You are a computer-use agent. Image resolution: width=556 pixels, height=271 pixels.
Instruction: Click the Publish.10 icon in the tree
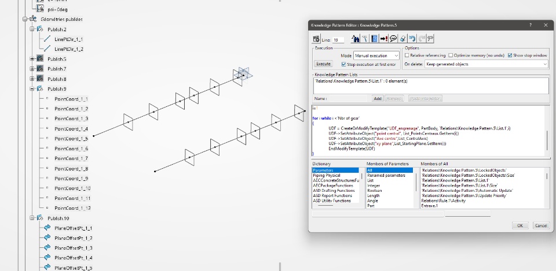[x=40, y=218]
